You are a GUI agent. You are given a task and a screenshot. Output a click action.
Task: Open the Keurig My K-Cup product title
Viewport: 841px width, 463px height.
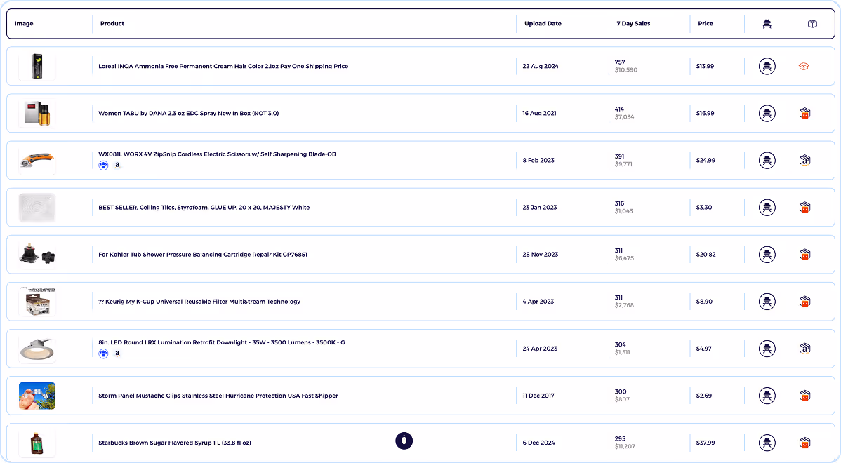click(x=199, y=302)
